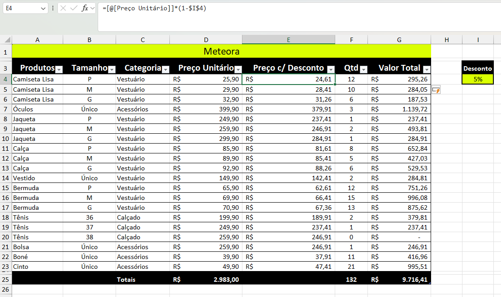
Task: Open the Categoria column filter dropdown
Action: pos(165,69)
